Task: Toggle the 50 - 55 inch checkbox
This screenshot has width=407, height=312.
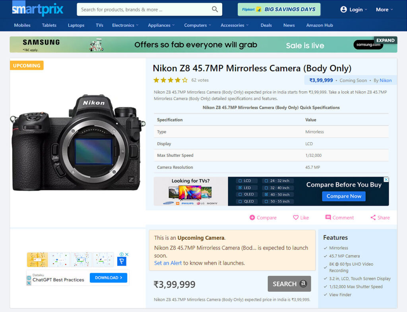Action: click(266, 201)
